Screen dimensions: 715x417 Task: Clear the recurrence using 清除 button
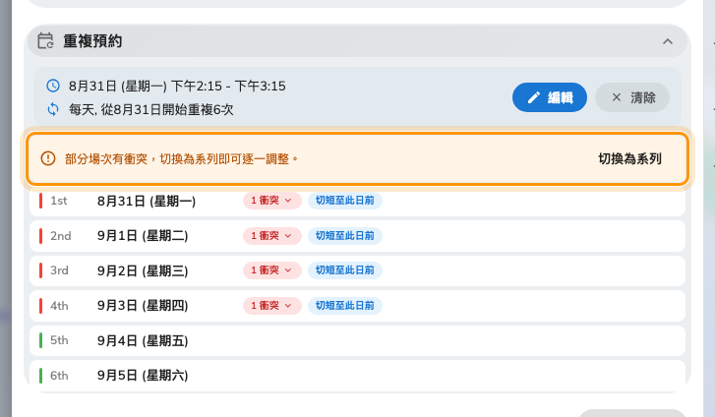tap(632, 97)
